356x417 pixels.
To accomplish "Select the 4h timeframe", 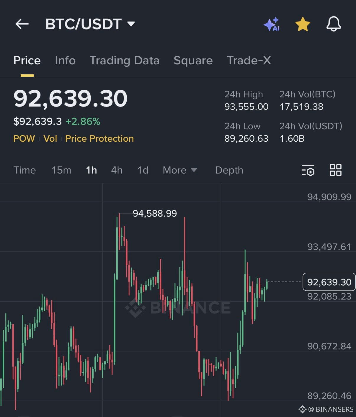I will pyautogui.click(x=116, y=170).
